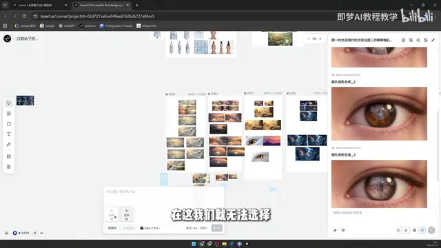
Task: Reload the page
Action: pyautogui.click(x=24, y=17)
